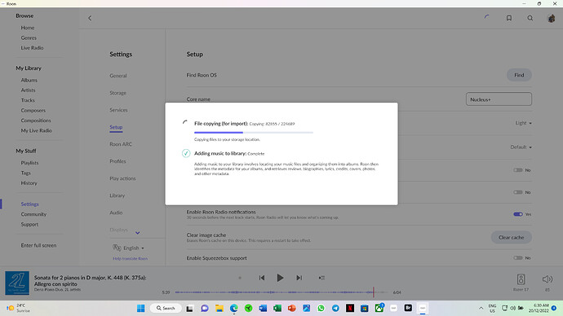Open WhatsApp from the taskbar
Viewport: 563px width, 316px height.
tap(321, 308)
